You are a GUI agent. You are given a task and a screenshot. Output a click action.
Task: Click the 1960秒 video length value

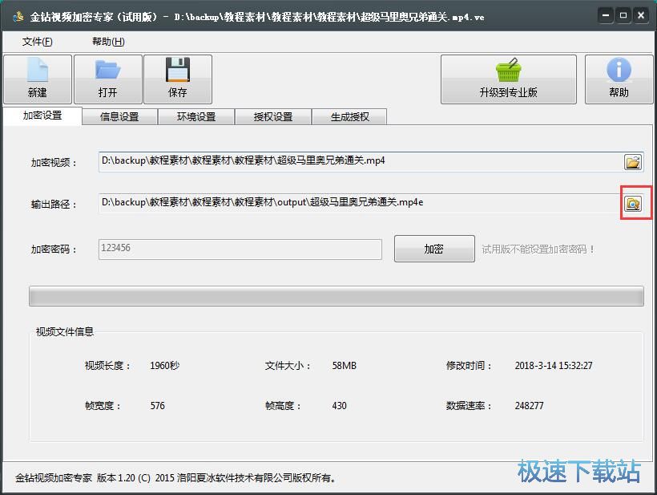click(x=165, y=365)
